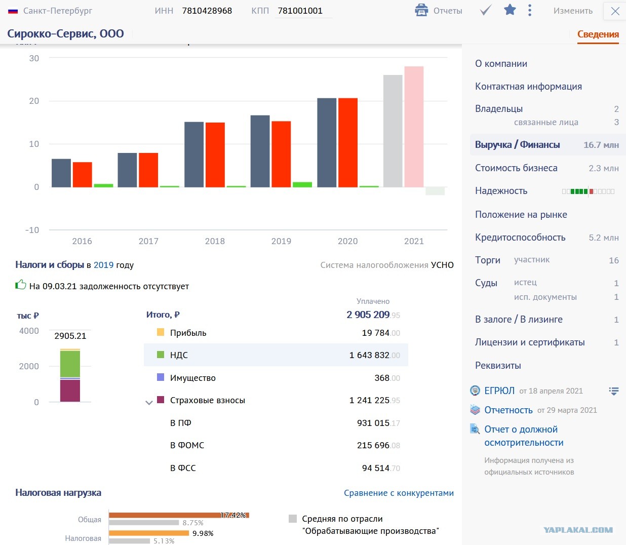
Task: Open the three-dots more options menu
Action: click(x=530, y=10)
